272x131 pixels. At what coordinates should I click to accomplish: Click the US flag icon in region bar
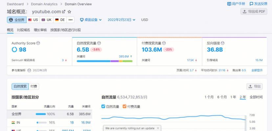[30, 20]
